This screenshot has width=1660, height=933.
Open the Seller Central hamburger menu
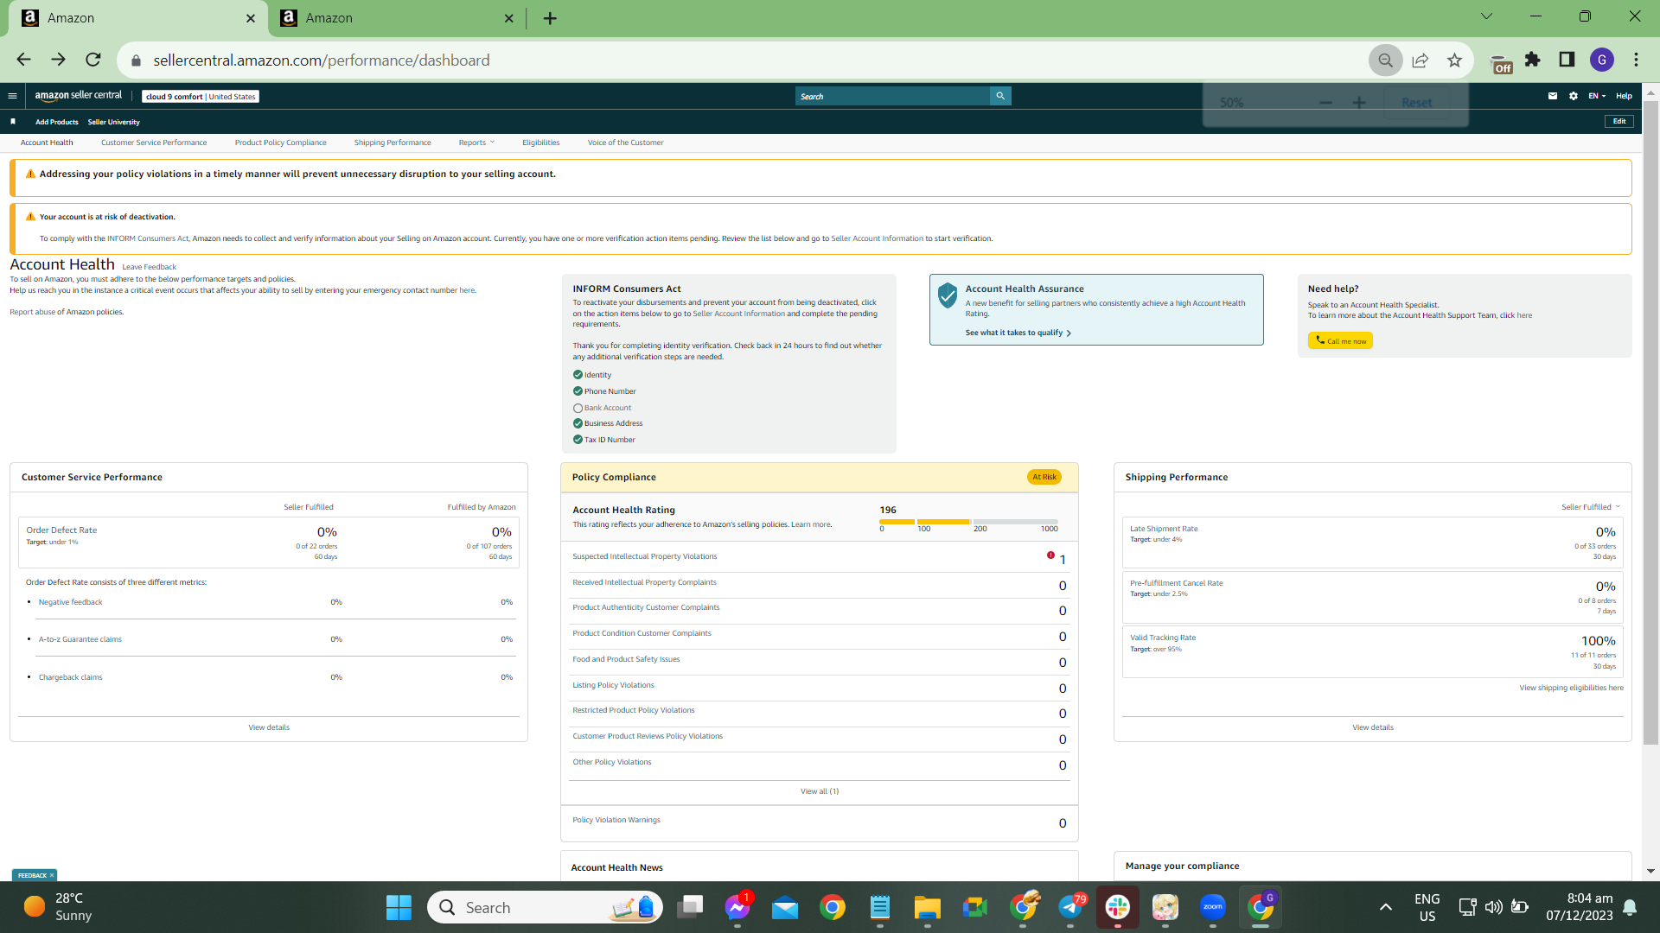(12, 96)
